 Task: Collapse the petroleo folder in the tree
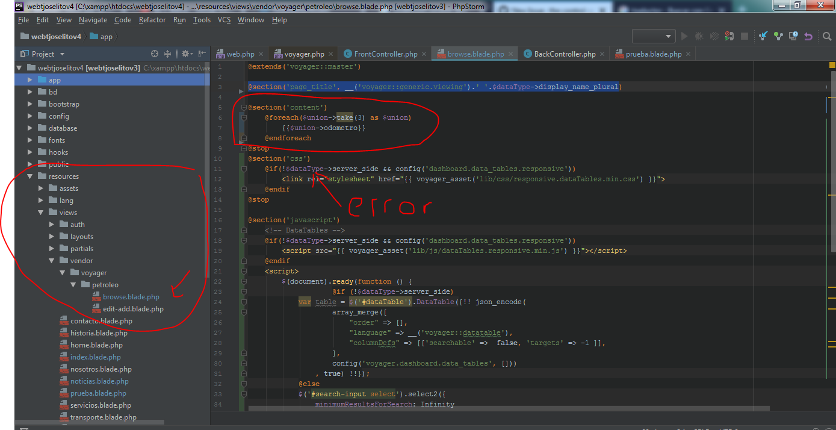click(72, 284)
